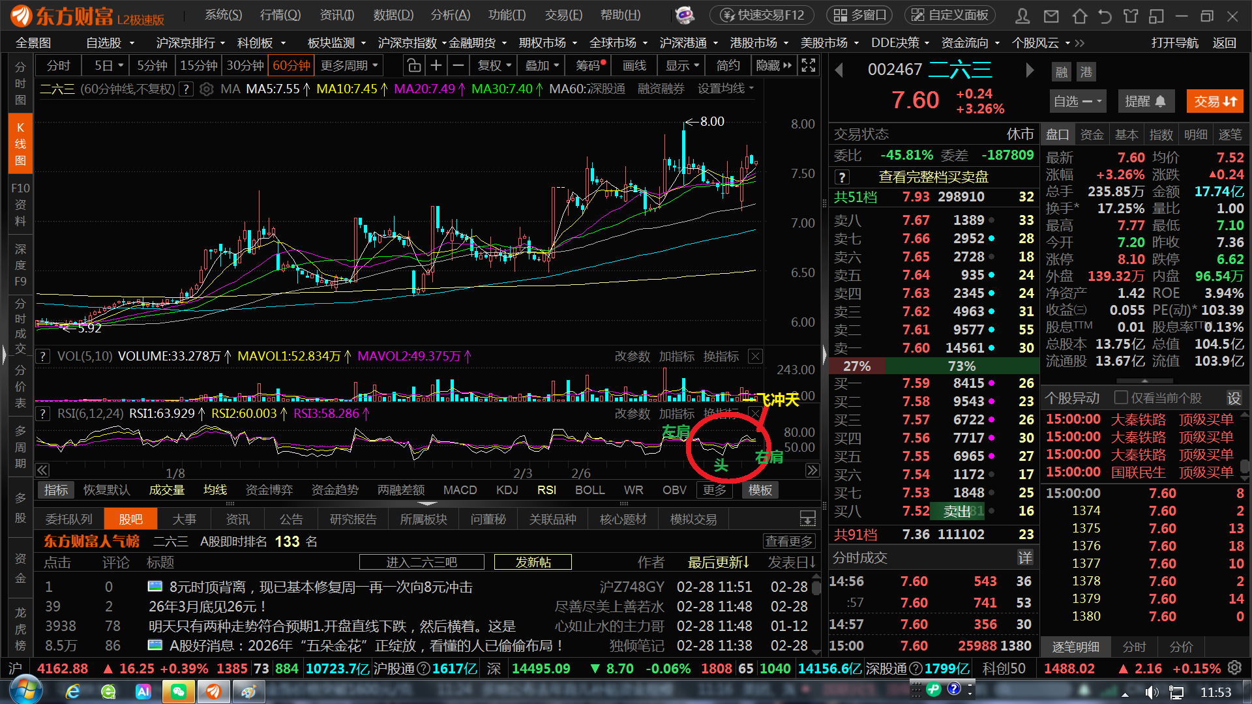Toggle fullscreen chart expand icon

click(809, 66)
